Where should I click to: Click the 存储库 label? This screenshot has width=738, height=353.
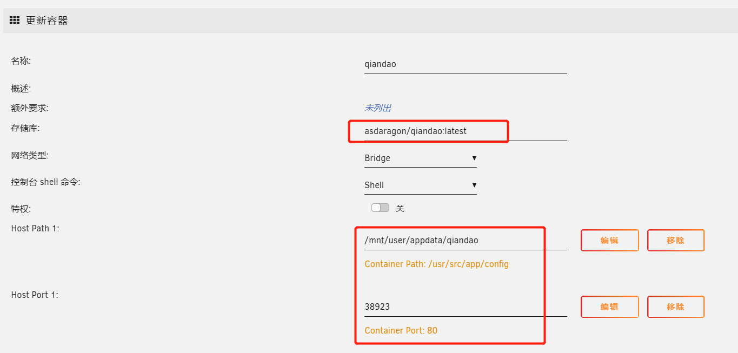point(25,128)
